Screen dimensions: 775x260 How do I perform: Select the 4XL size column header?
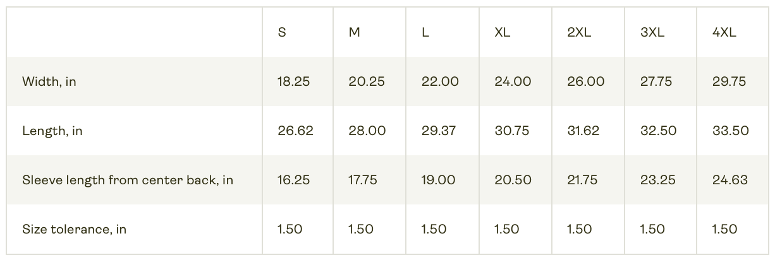(724, 33)
